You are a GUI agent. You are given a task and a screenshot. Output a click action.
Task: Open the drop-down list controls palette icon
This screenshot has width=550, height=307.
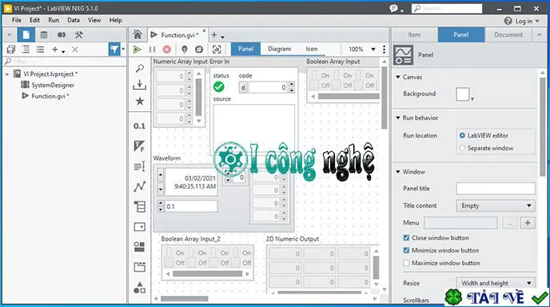[139, 227]
